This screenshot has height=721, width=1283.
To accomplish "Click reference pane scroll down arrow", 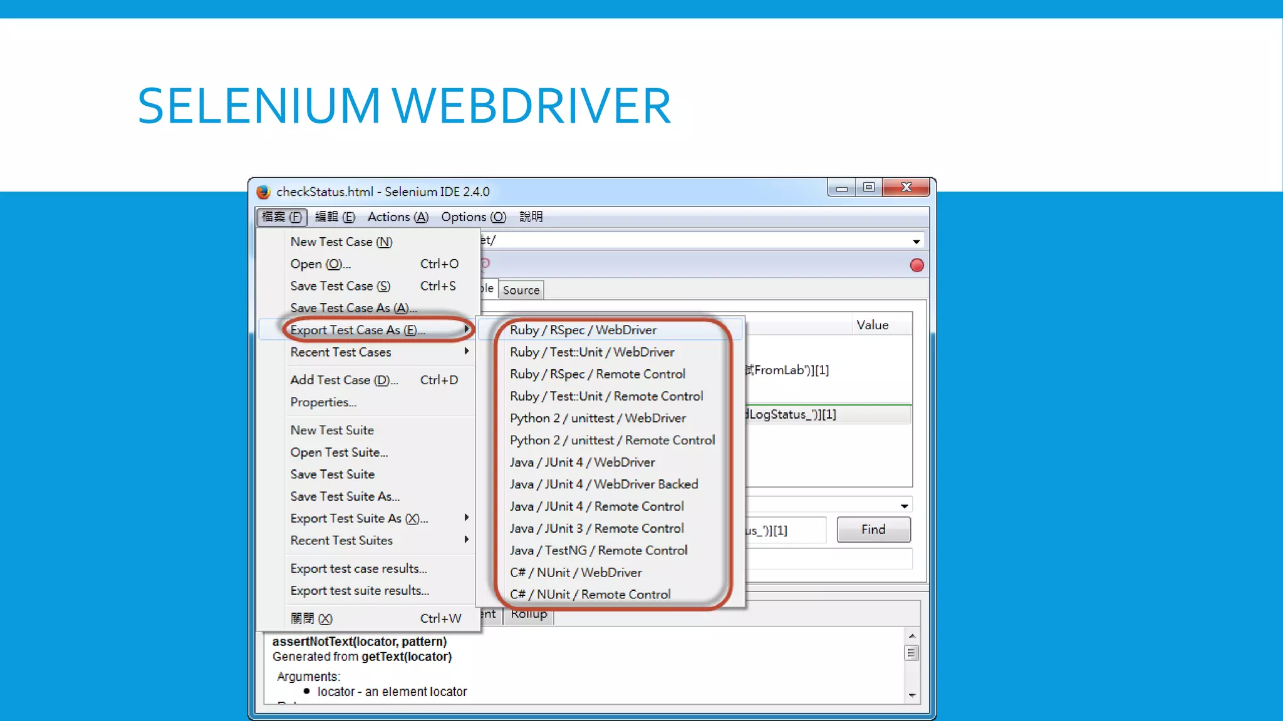I will (x=912, y=695).
